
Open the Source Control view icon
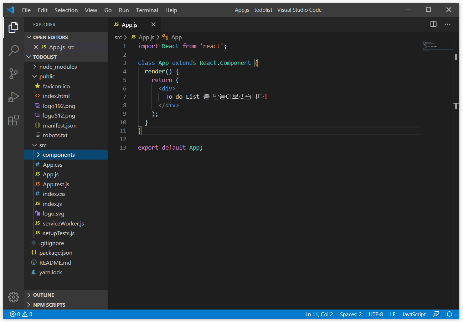pos(13,74)
